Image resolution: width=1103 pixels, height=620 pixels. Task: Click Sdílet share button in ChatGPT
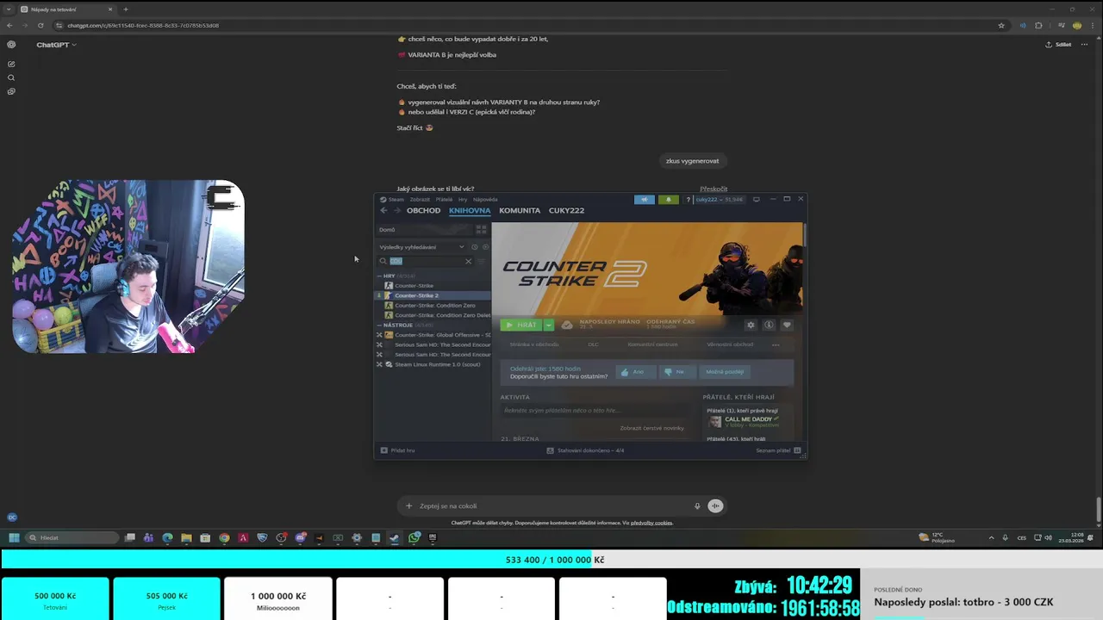click(1058, 44)
